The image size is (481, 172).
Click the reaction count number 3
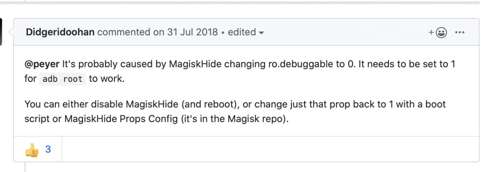pos(48,149)
